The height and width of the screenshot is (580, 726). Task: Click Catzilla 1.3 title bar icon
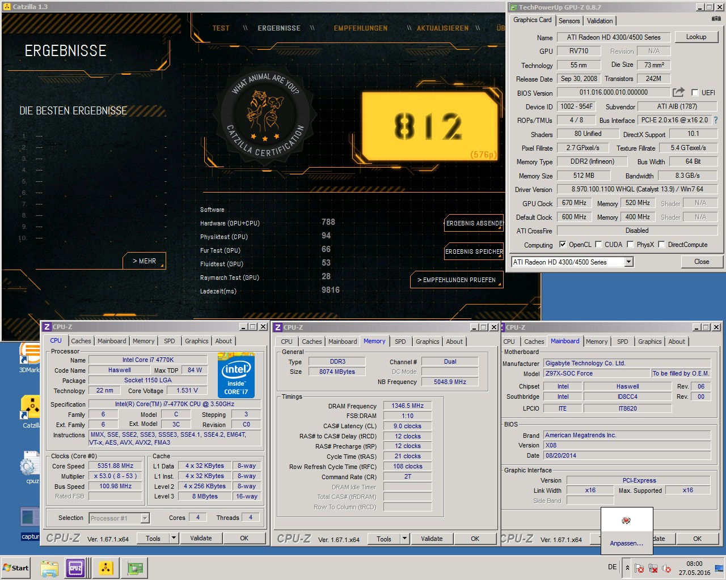(7, 6)
